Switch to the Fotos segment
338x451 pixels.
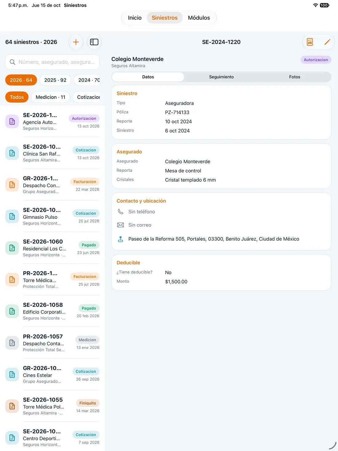pos(295,77)
